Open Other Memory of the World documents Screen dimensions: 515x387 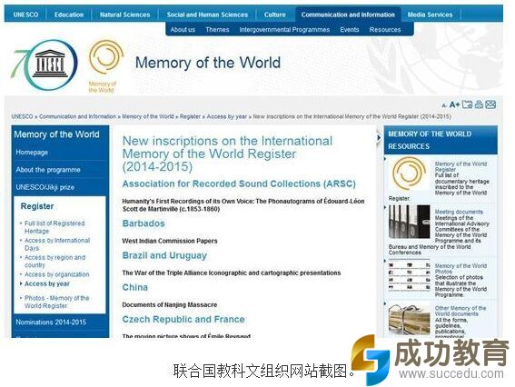tap(461, 311)
